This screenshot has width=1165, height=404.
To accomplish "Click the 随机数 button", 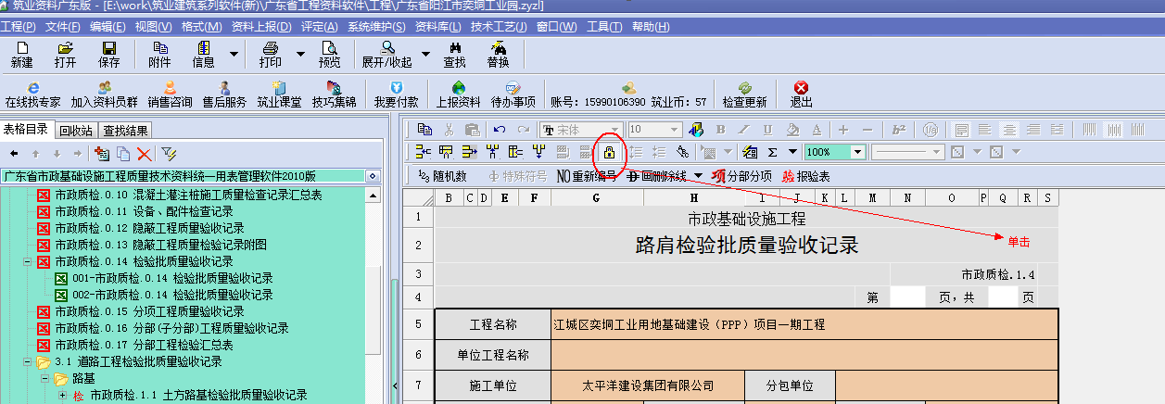I will point(443,176).
